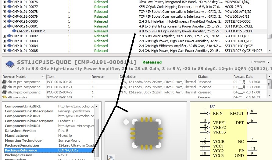
Task: Click the tool icon below footprint preview
Action: pyautogui.click(x=111, y=158)
